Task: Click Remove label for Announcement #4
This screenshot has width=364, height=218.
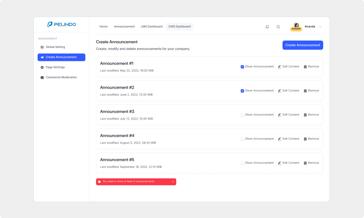Action: click(313, 139)
